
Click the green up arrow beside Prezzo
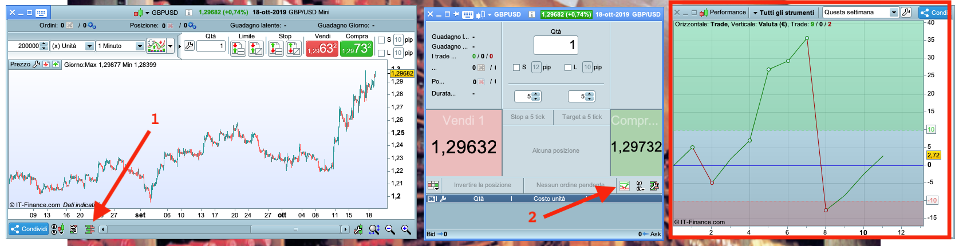coord(56,64)
